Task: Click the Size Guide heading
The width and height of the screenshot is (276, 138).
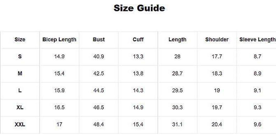Action: click(x=139, y=8)
